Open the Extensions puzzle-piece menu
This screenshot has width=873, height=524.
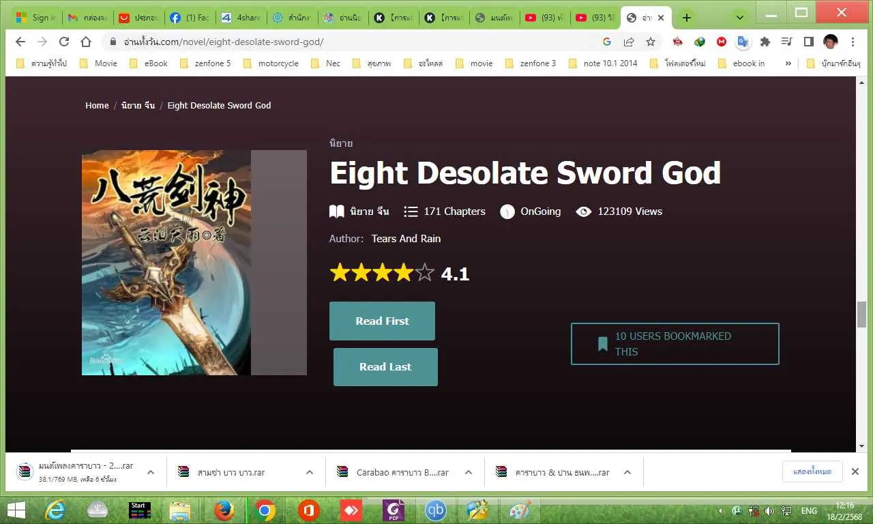tap(765, 42)
